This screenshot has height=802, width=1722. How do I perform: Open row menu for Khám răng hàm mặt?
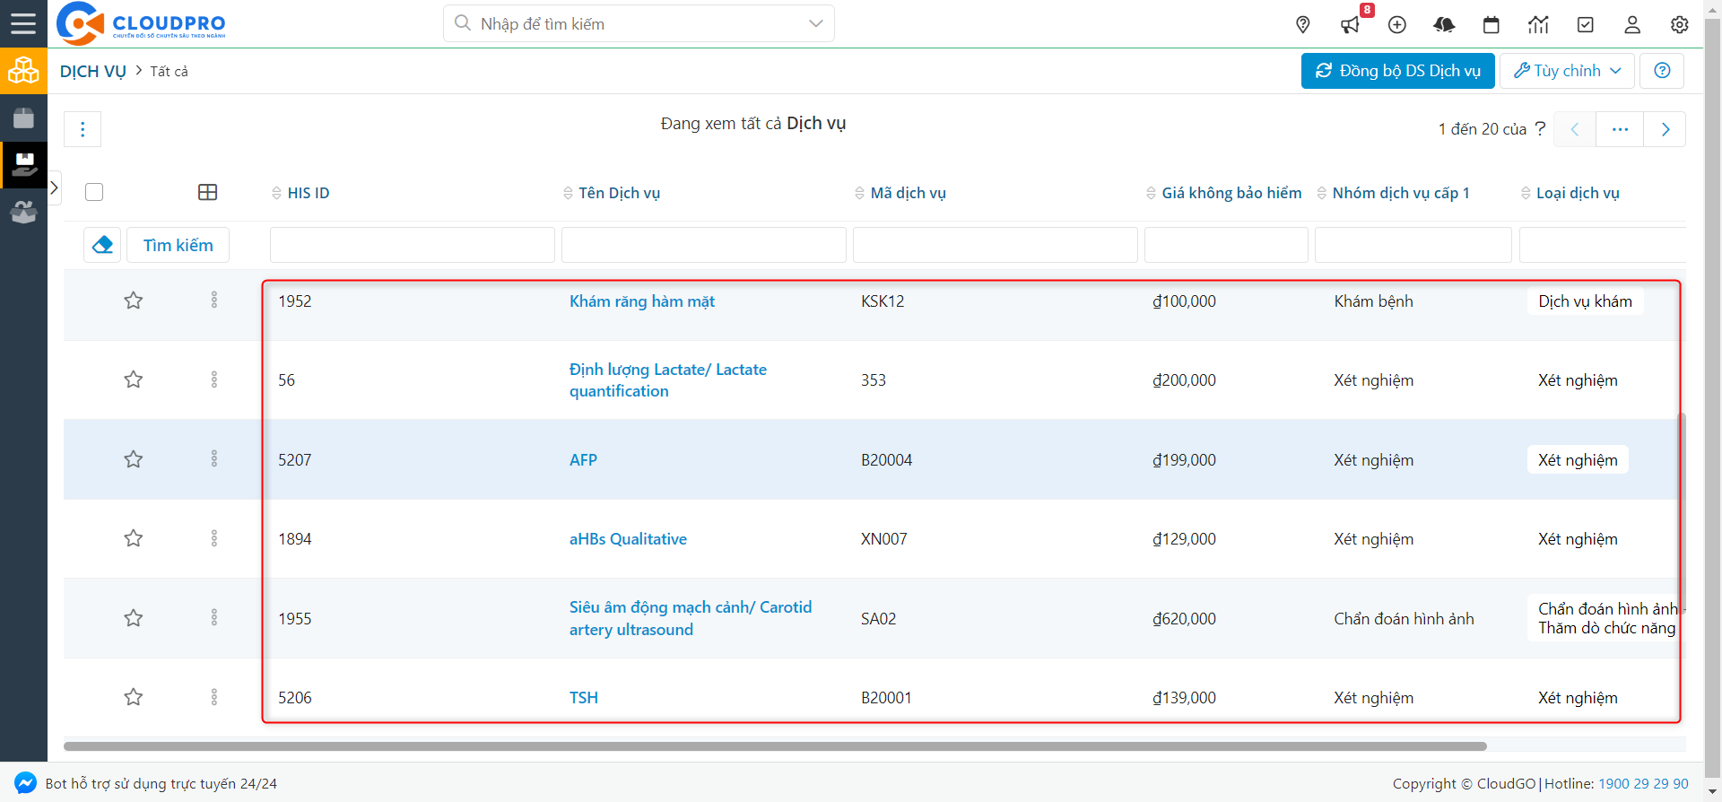point(214,300)
